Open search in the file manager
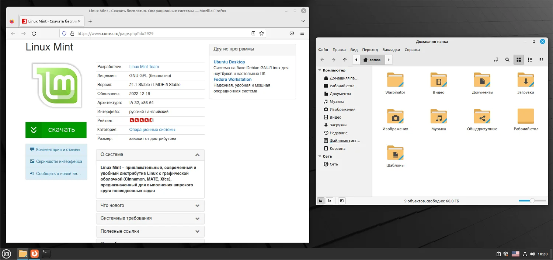Viewport: 553px width, 260px height. pos(507,59)
